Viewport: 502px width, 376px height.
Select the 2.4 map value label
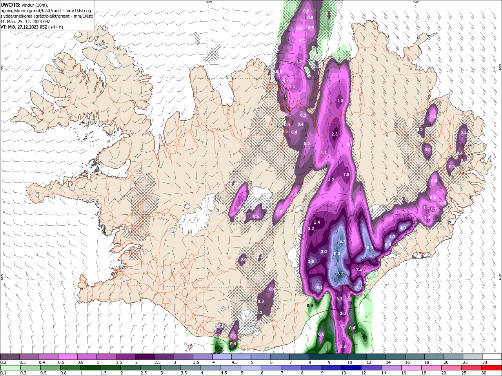coord(317,222)
